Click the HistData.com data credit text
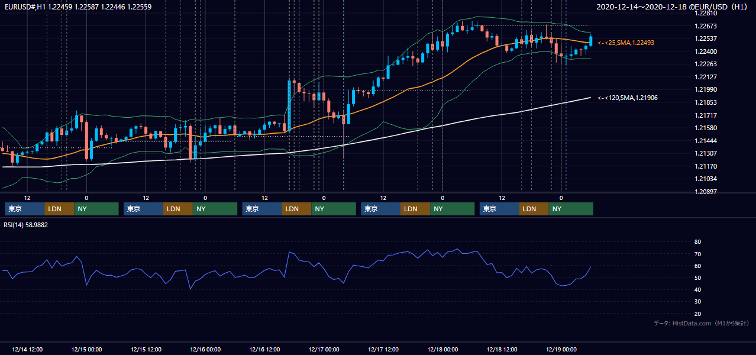 pos(702,323)
